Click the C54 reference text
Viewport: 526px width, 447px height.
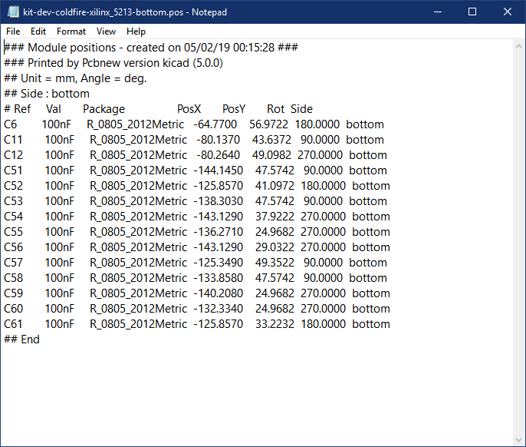point(14,217)
